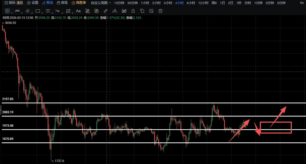Click the 2197.85 price level label
Image resolution: width=306 pixels, height=164 pixels.
coord(8,99)
